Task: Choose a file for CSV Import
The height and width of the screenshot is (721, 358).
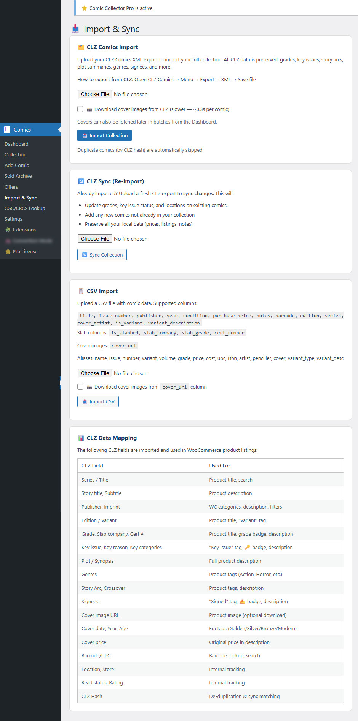Action: click(95, 373)
